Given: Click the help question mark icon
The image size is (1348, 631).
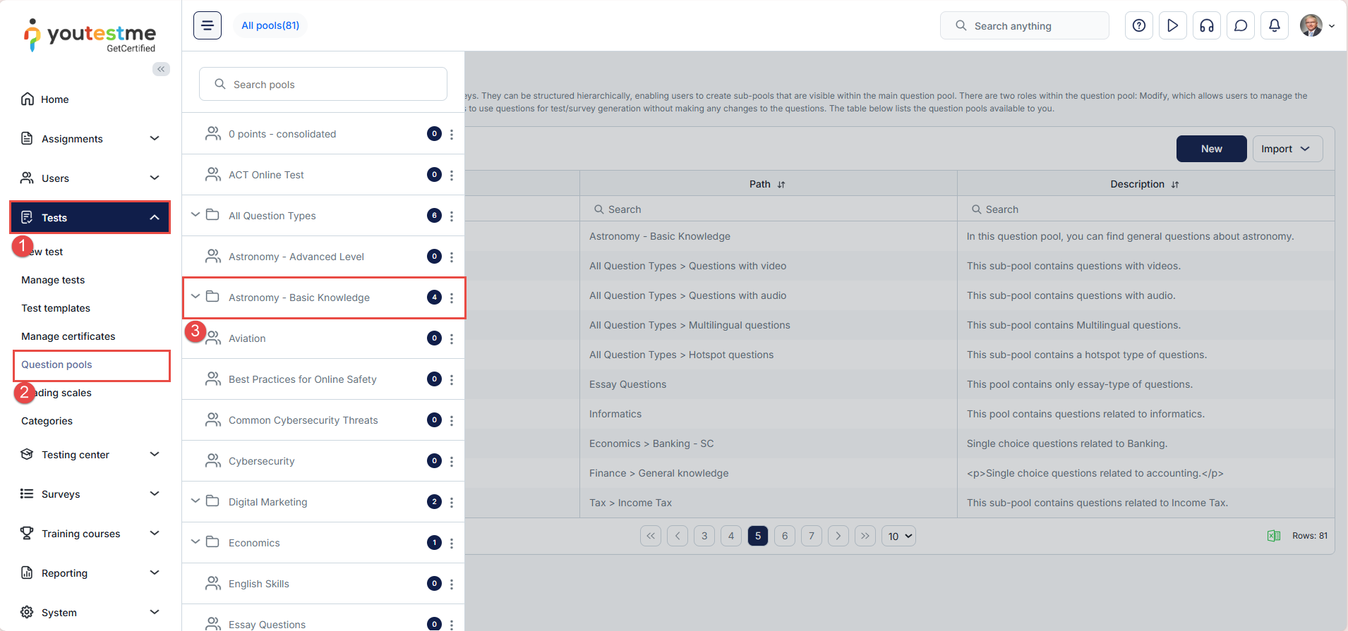Looking at the screenshot, I should click(1138, 25).
